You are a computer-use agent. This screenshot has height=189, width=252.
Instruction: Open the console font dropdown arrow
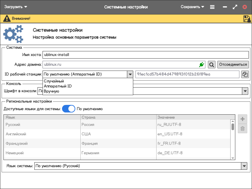245,91
